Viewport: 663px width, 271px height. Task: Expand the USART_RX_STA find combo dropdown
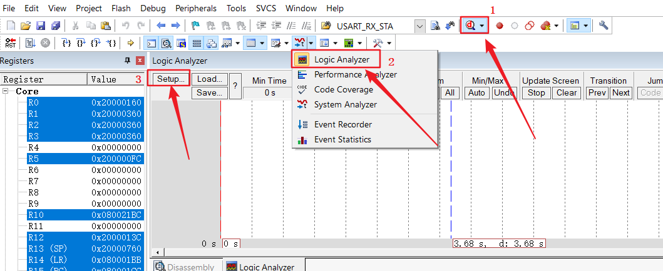420,26
